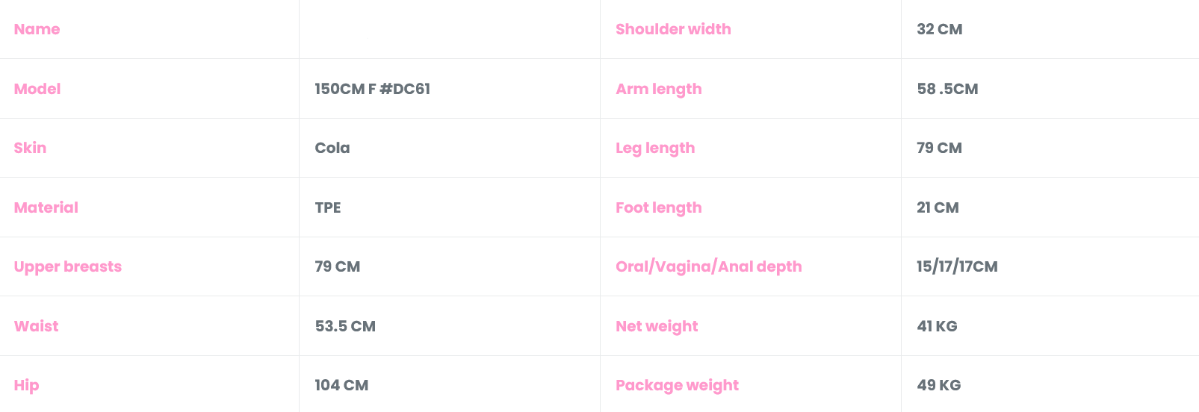This screenshot has width=1199, height=412.
Task: Click the Cola skin value
Action: click(x=332, y=148)
